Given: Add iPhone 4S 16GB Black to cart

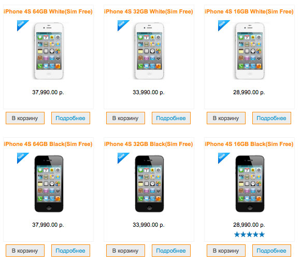Looking at the screenshot, I should (x=226, y=251).
